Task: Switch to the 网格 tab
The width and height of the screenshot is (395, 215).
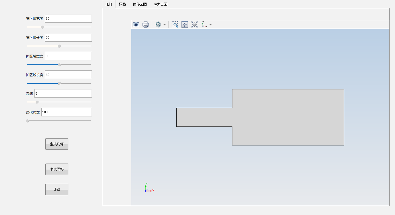Action: pyautogui.click(x=122, y=4)
